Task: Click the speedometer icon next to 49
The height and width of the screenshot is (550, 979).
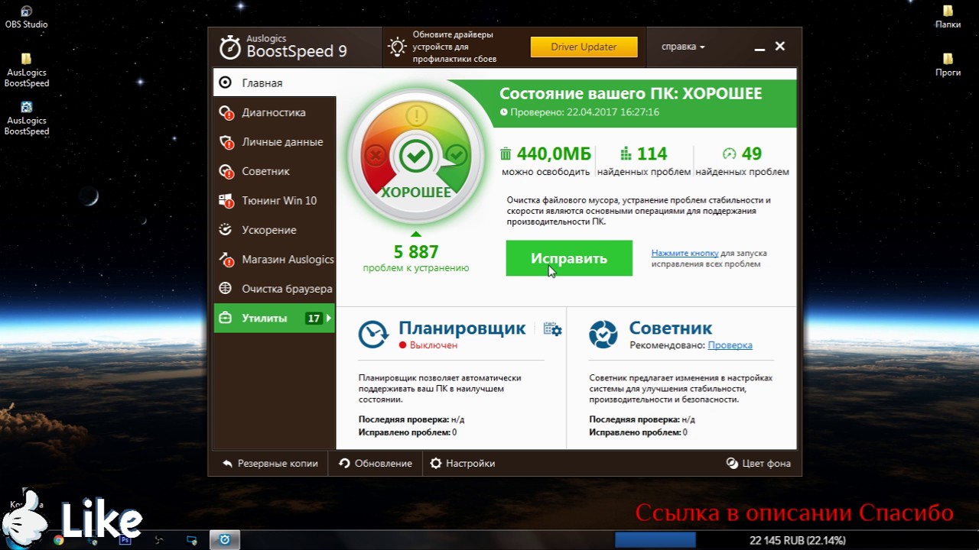Action: pyautogui.click(x=729, y=154)
